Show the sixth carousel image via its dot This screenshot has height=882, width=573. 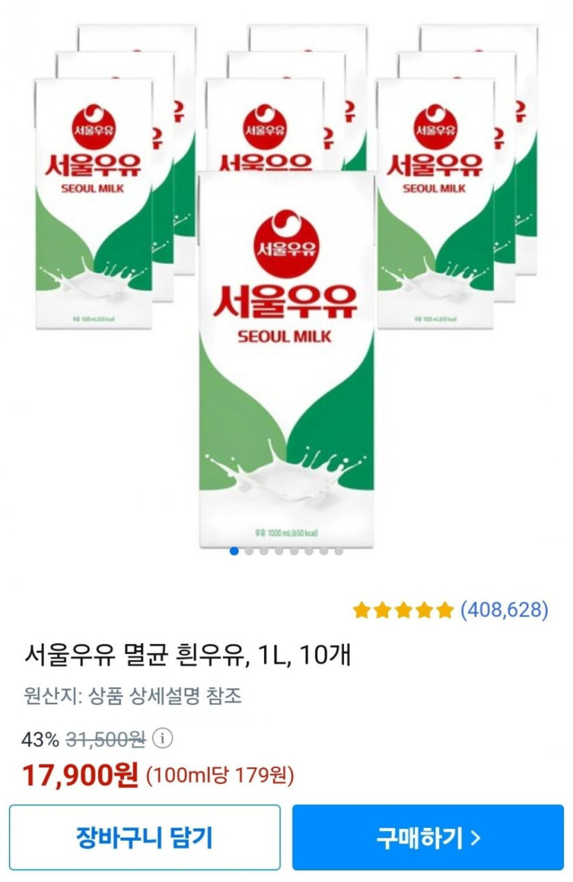click(x=309, y=550)
